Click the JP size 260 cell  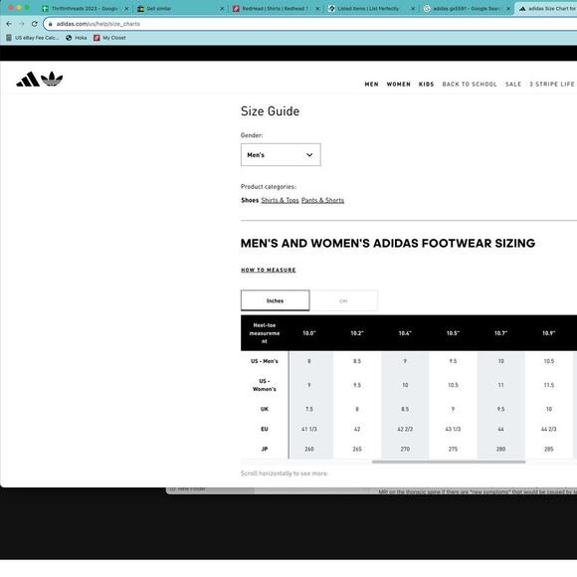point(309,449)
